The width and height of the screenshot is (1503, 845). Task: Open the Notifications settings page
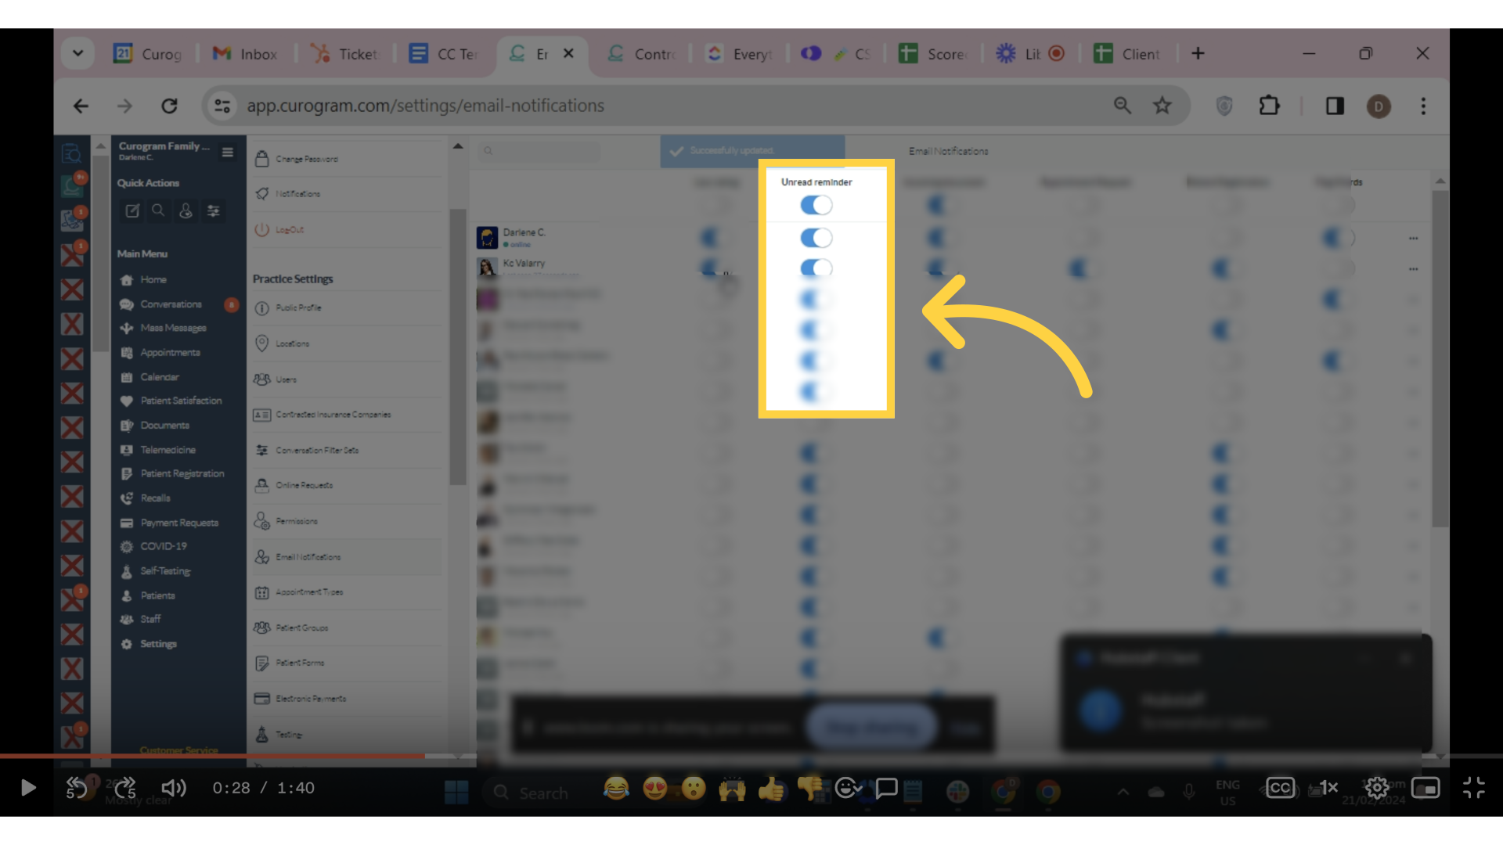click(297, 193)
